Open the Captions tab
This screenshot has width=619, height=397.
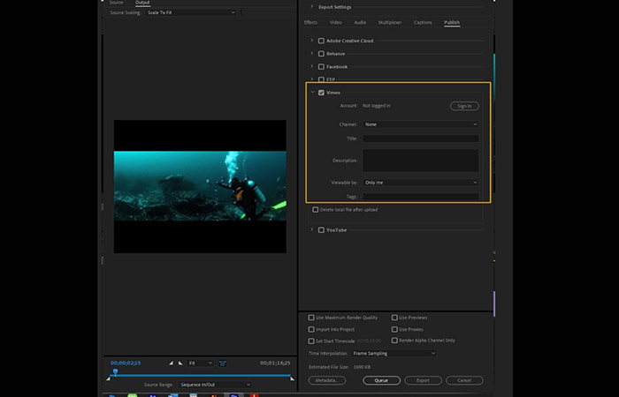pos(423,22)
